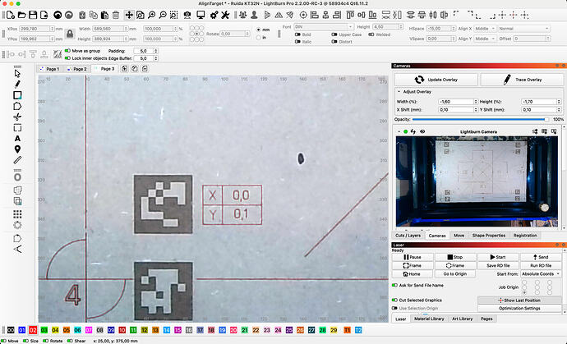567x344 pixels.
Task: Click the Go to Origin button
Action: [x=455, y=274]
